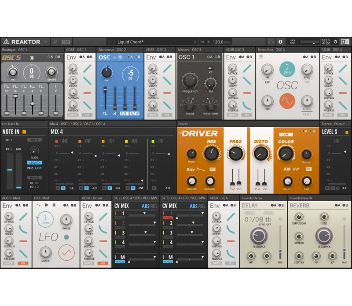352x306 pixels.
Task: Click the LFO orange triangle waveform icon
Action: coord(66,252)
